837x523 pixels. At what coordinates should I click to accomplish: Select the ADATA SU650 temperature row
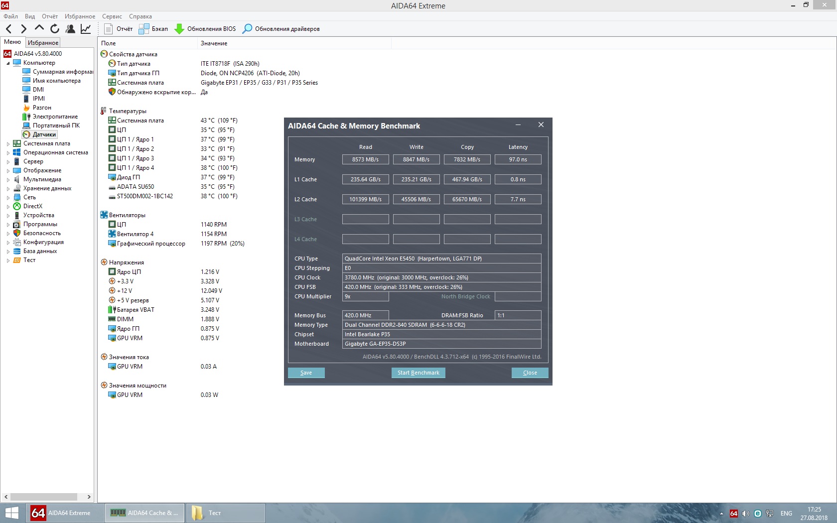tap(171, 187)
